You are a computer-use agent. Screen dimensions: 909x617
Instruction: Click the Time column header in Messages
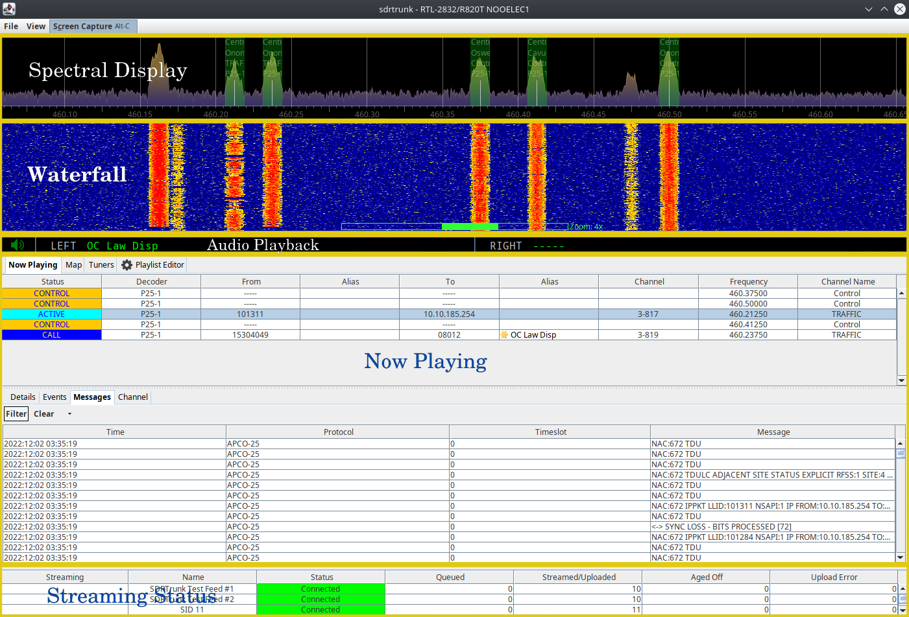[115, 432]
